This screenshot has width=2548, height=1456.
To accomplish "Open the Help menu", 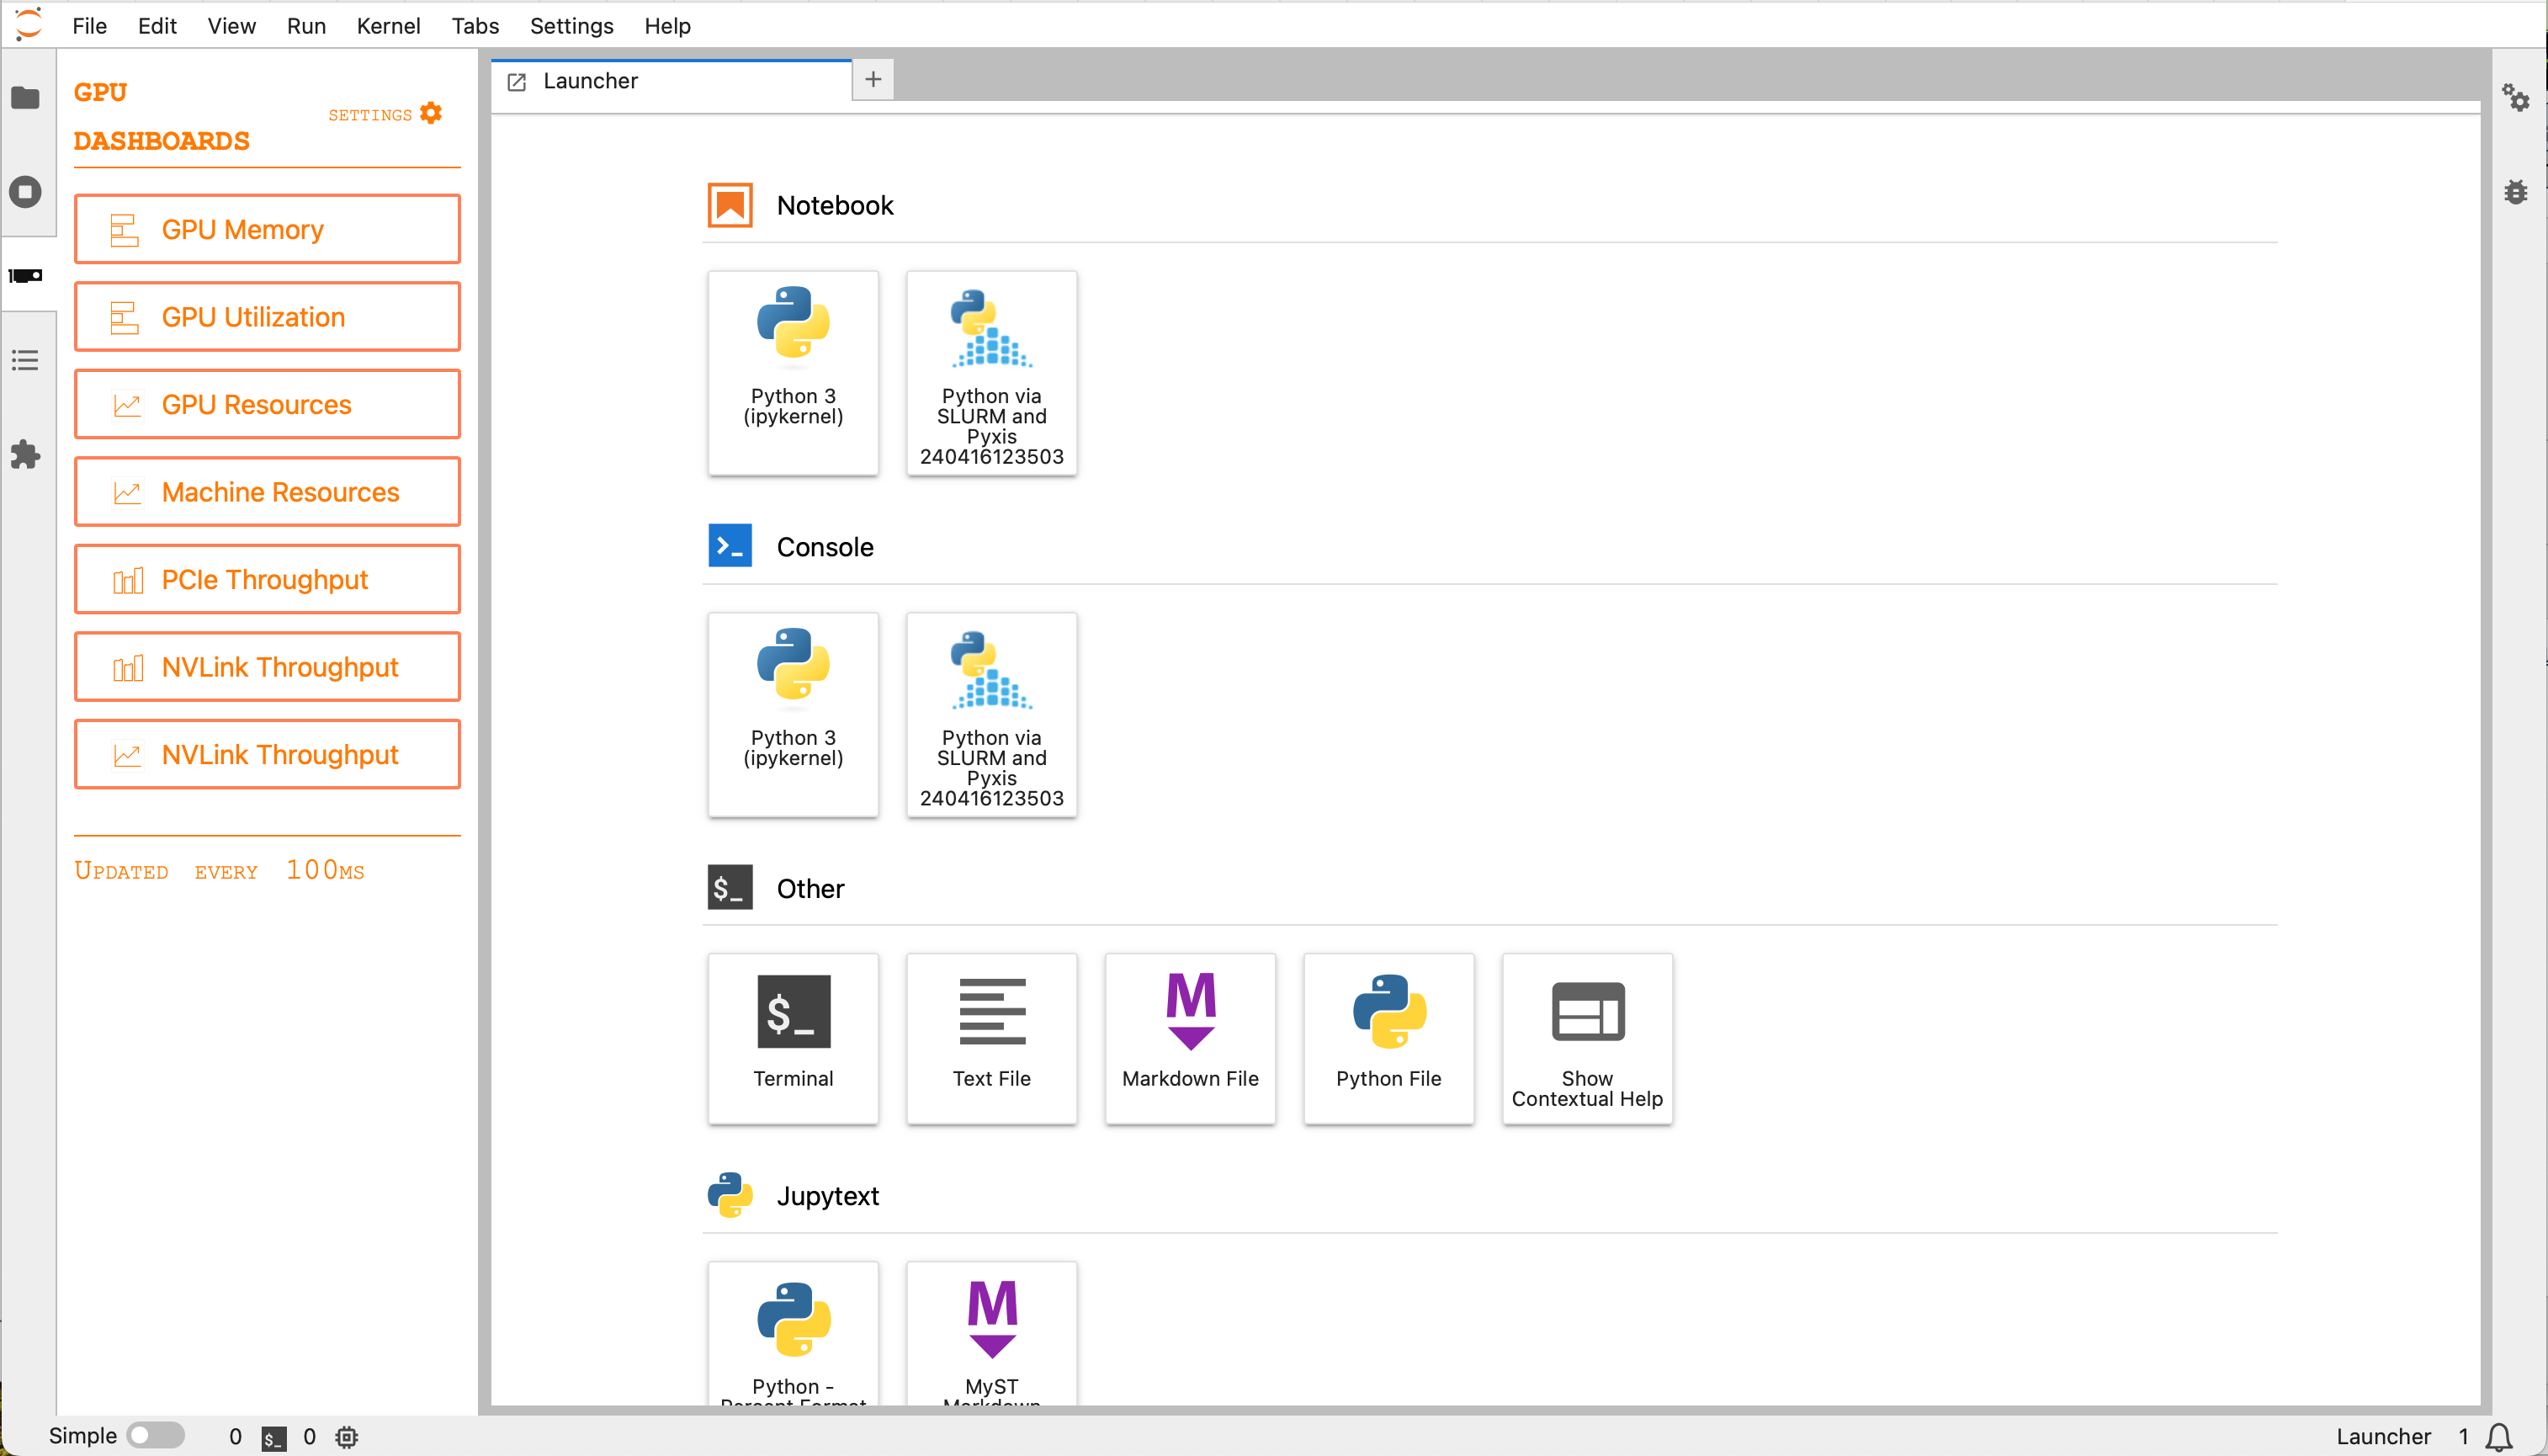I will tap(666, 25).
